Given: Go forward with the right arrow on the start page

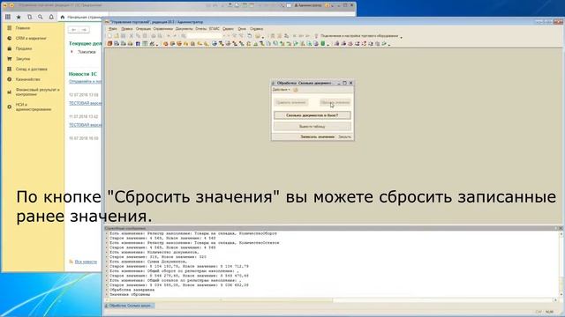Looking at the screenshot, I should click(x=84, y=30).
